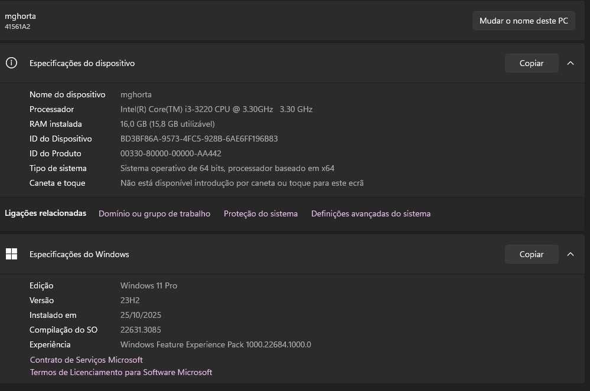Collapse the 'Especificações do dispositivo' section
The image size is (590, 391).
click(571, 63)
